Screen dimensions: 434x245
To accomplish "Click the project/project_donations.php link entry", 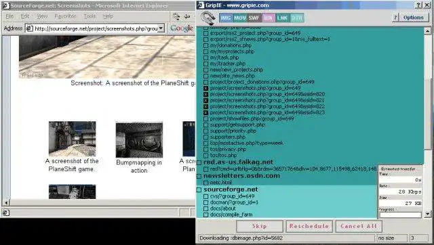I will (262, 82).
